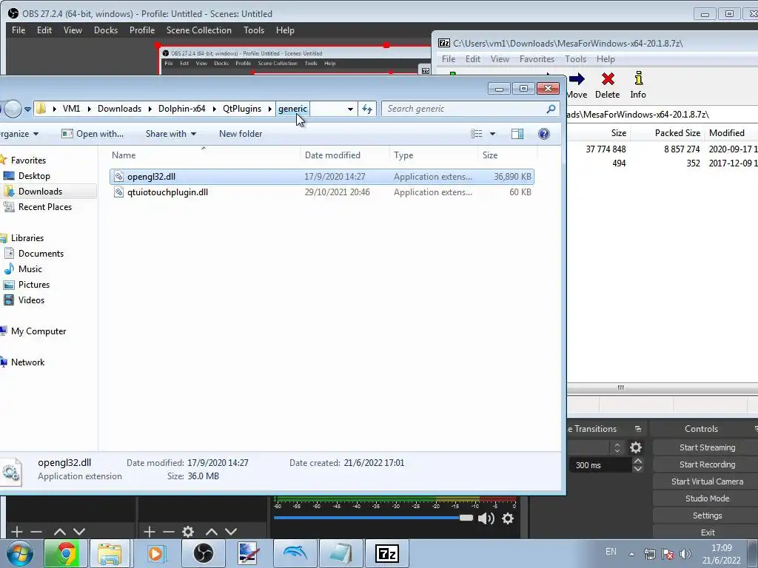Open Windows Start button
758x568 pixels.
tap(20, 553)
